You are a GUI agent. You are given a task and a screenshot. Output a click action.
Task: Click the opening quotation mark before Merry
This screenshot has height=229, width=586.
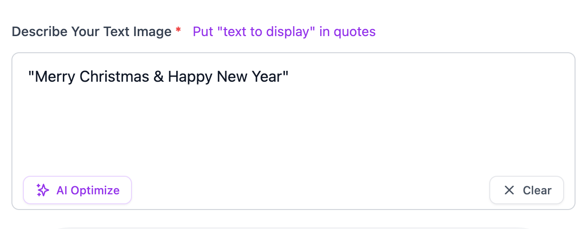point(31,75)
